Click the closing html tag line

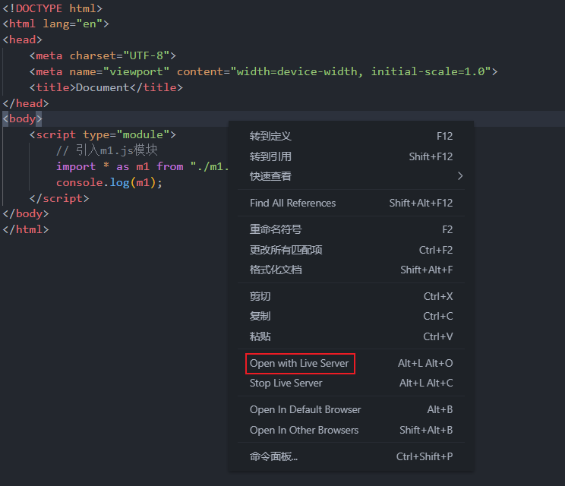coord(26,229)
